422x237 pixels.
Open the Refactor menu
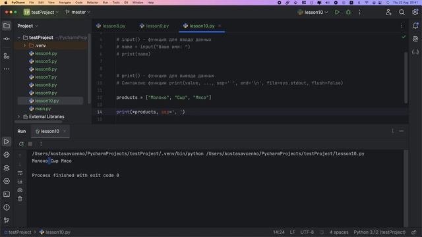click(x=92, y=3)
